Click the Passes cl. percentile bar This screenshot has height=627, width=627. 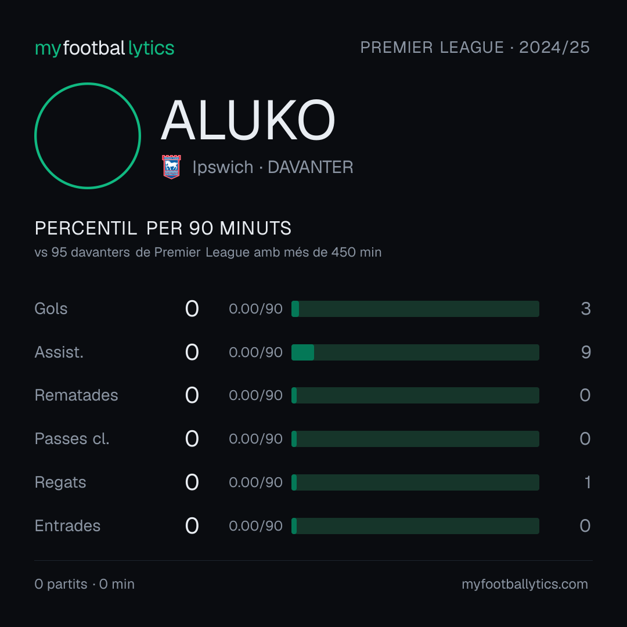click(x=415, y=439)
